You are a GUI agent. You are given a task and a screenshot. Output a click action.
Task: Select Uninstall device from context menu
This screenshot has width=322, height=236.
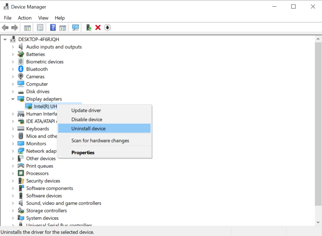click(x=88, y=128)
